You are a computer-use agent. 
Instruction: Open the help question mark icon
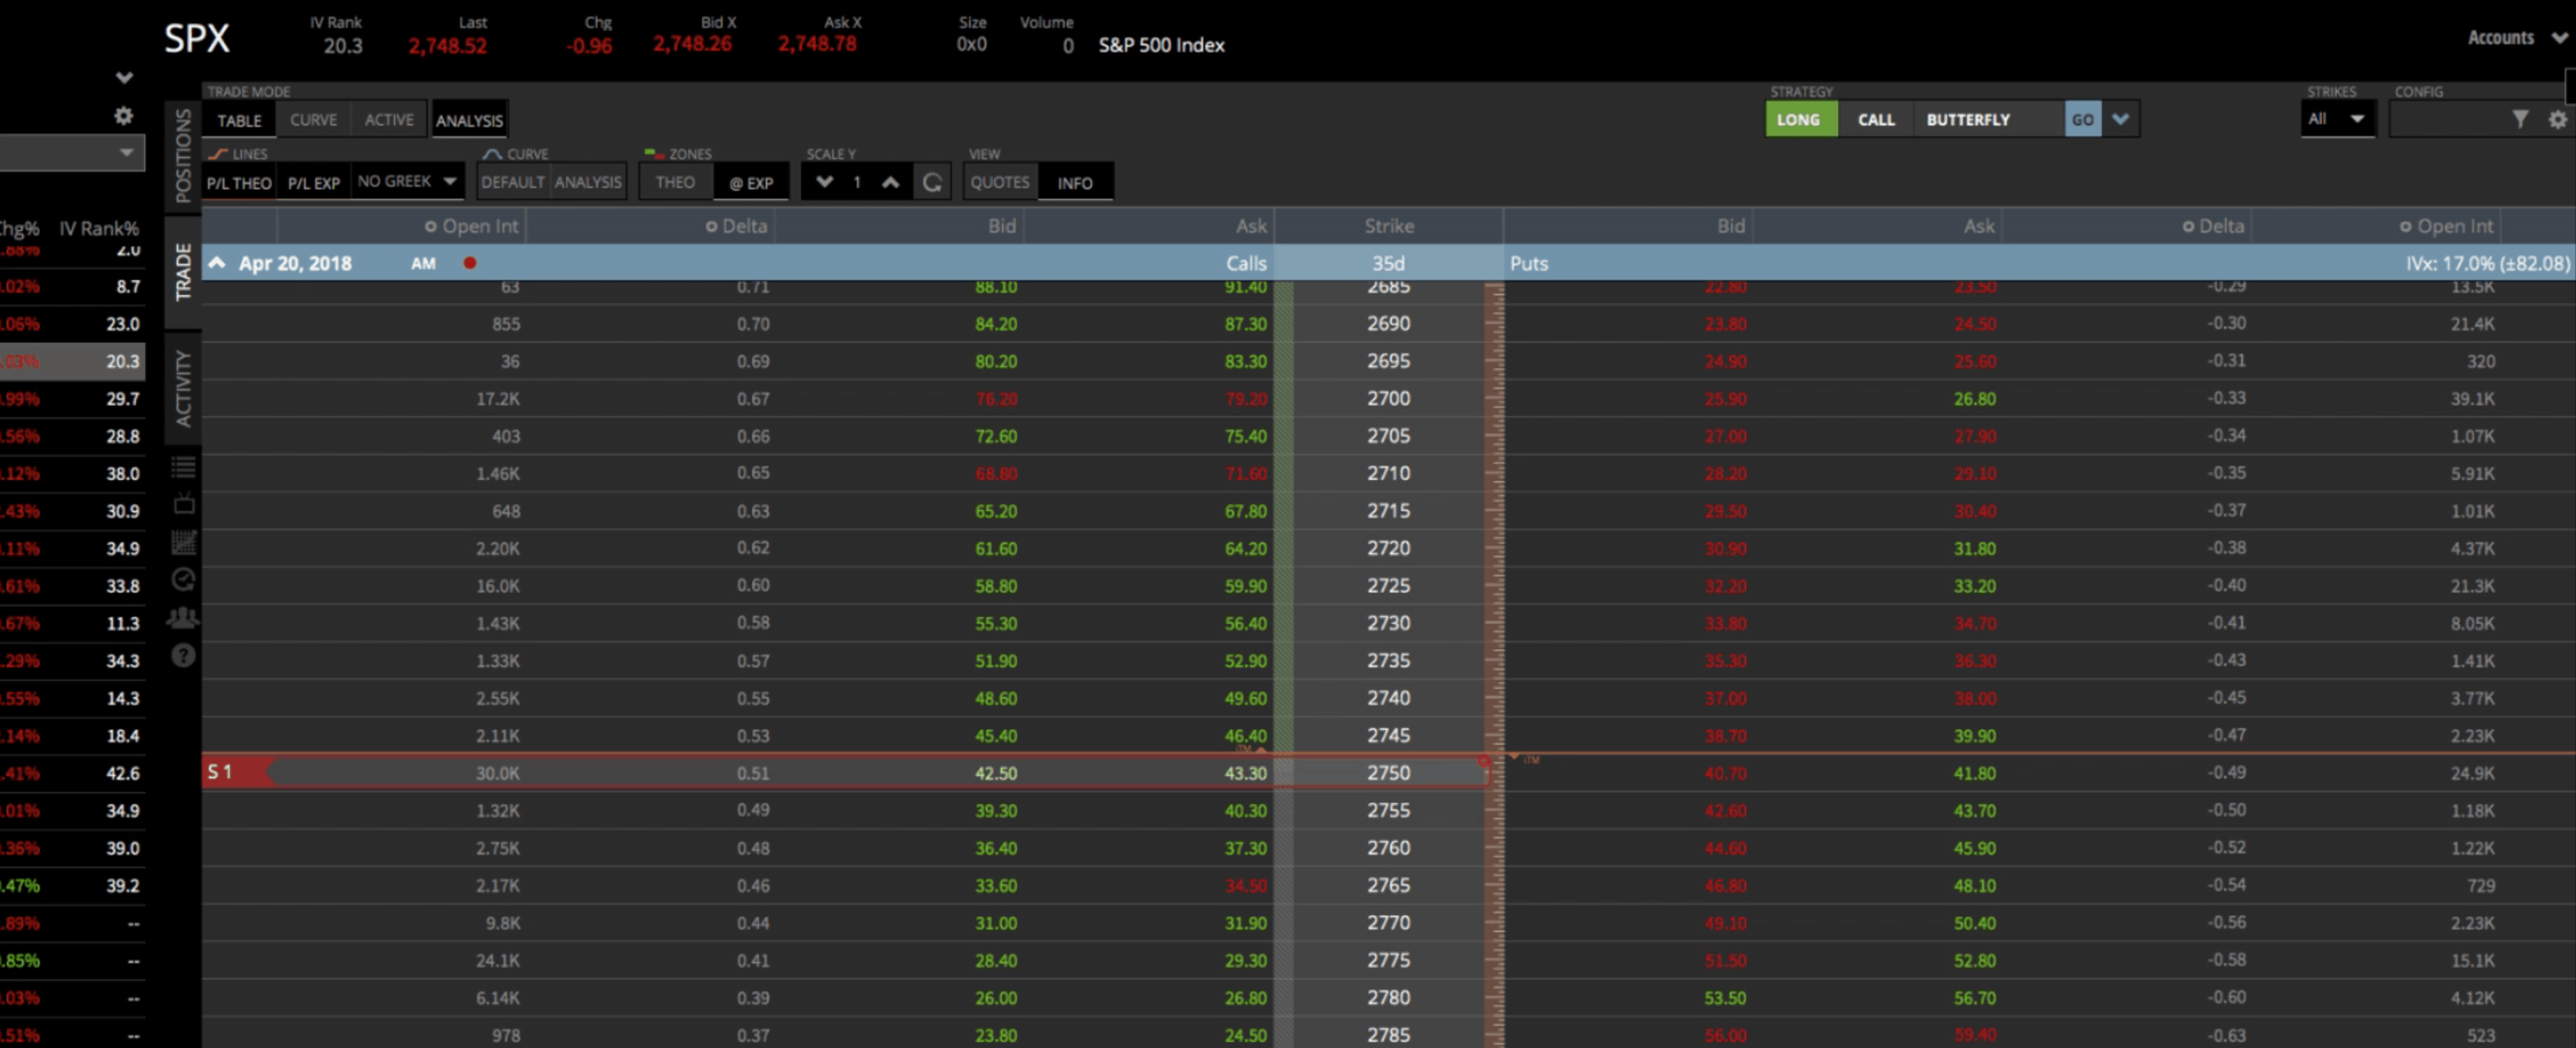(x=183, y=655)
